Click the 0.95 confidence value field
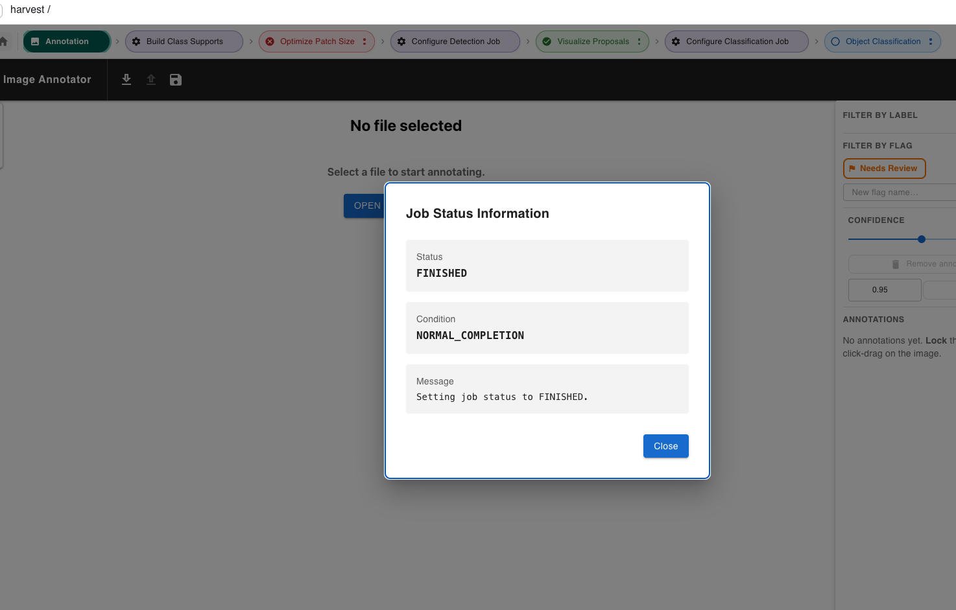 (x=885, y=290)
